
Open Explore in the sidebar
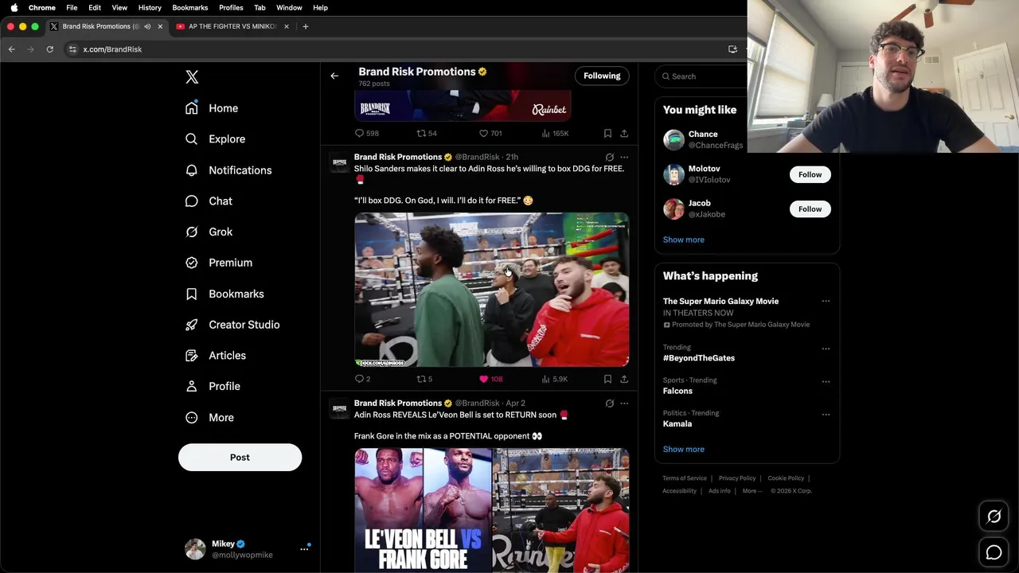pos(215,139)
